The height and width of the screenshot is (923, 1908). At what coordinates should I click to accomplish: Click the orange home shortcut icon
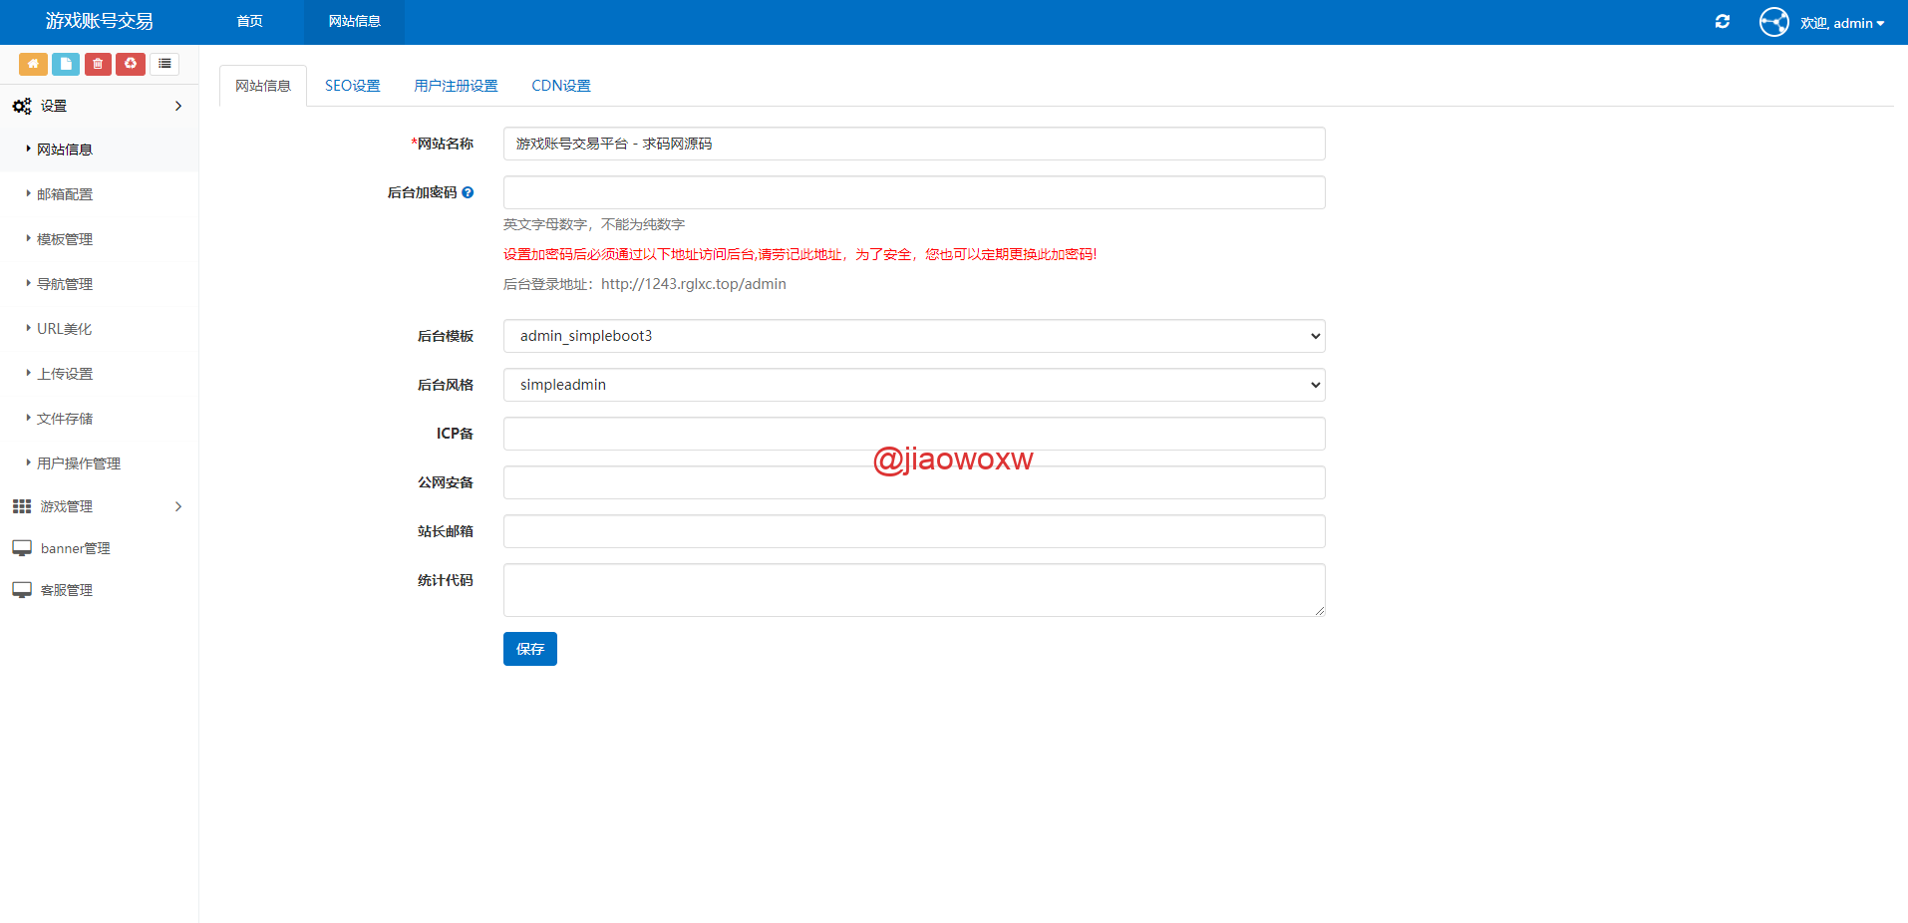click(x=33, y=64)
